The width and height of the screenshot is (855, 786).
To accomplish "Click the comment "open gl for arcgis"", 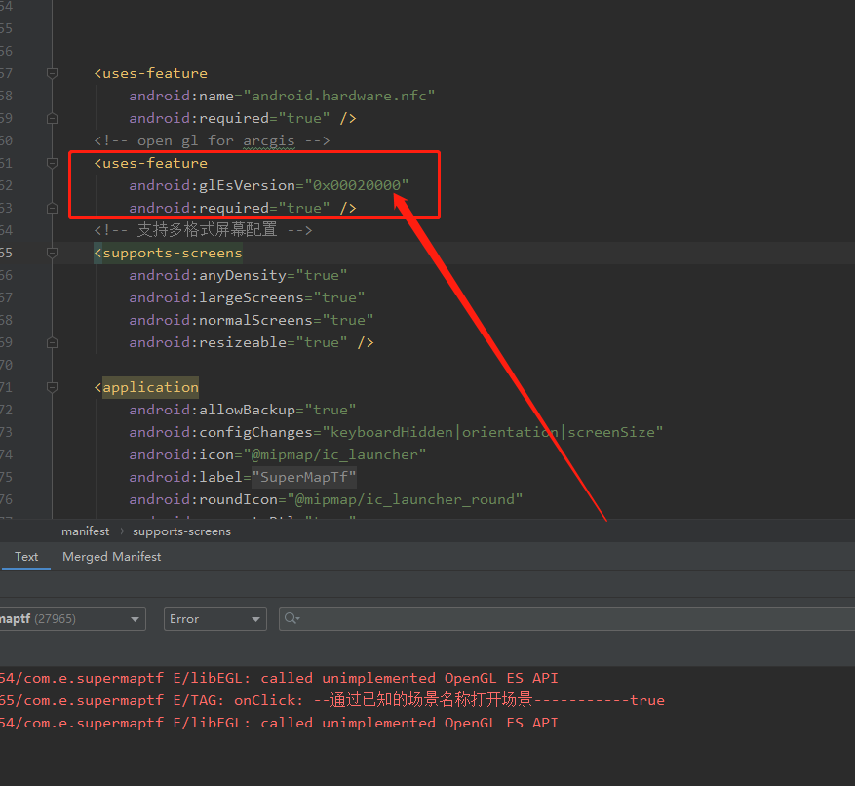I will [212, 140].
